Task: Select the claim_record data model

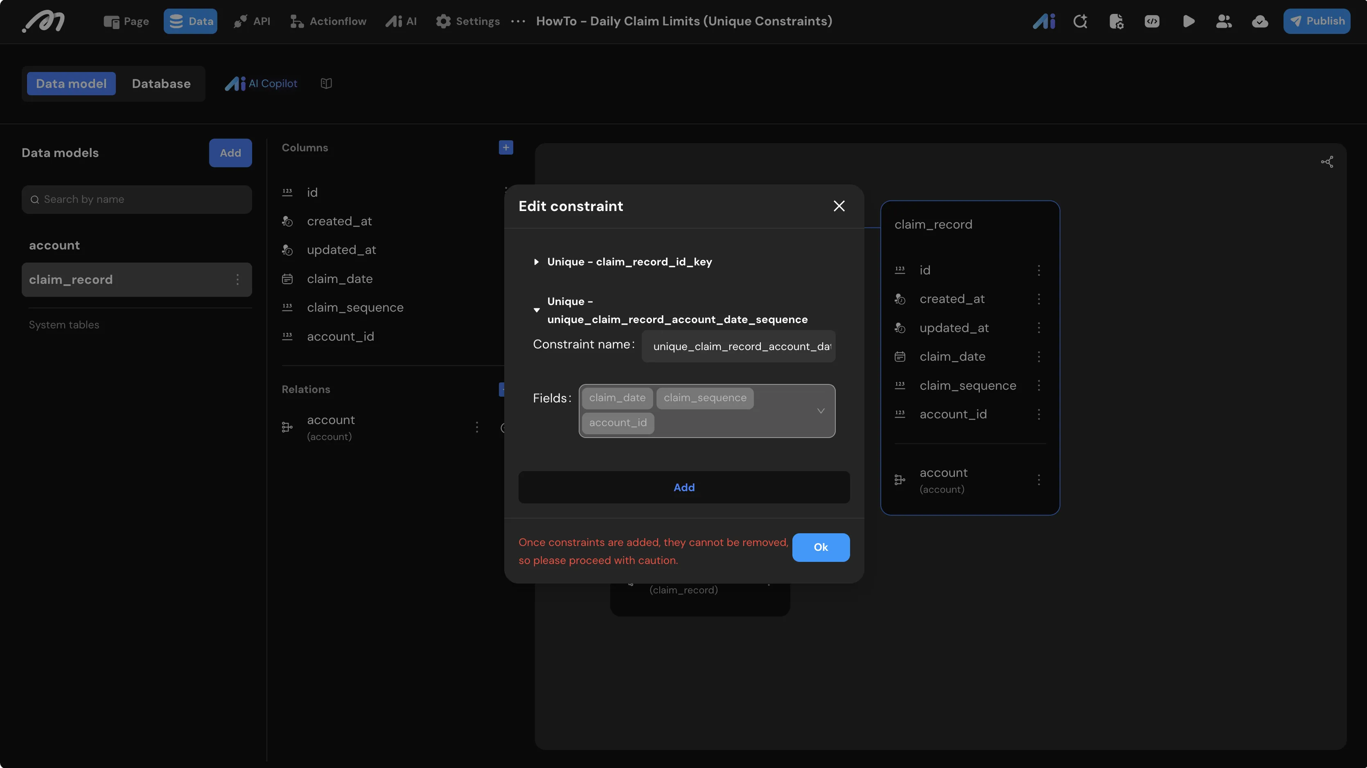Action: [137, 279]
